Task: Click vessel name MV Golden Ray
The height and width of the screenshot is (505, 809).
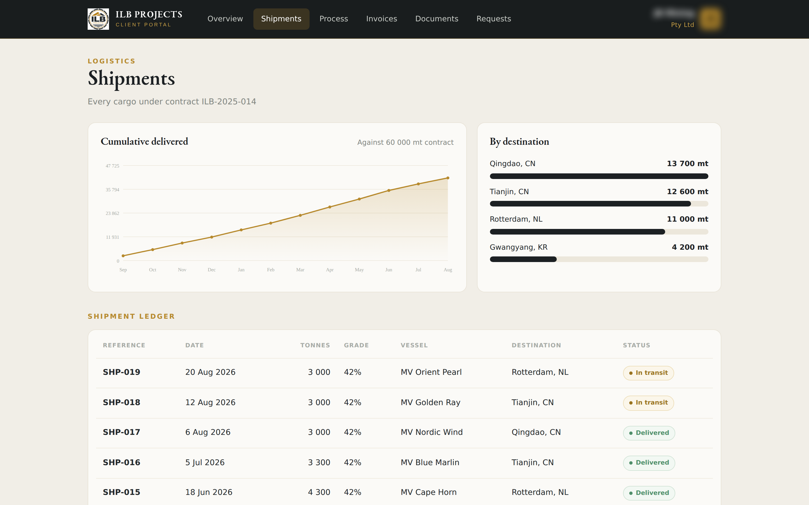Action: (431, 403)
